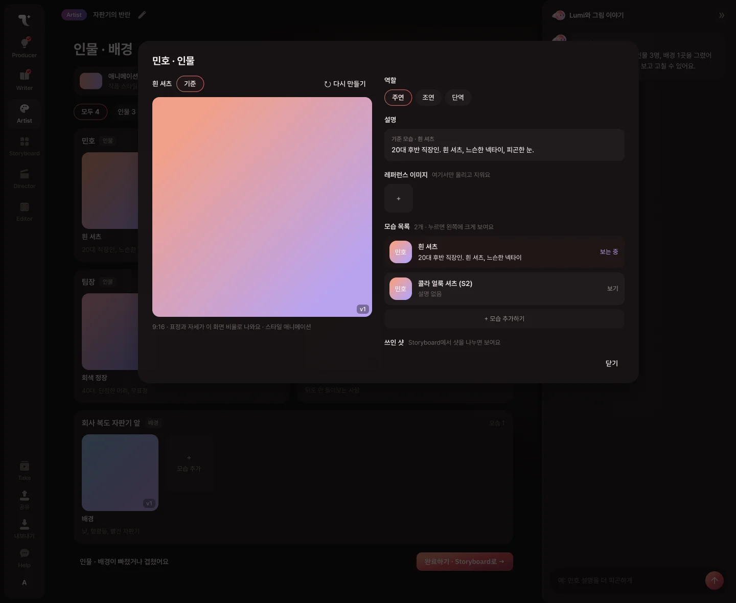Open the 팀장 character thumbnail
Screen dimensions: 736x603
tap(110, 332)
